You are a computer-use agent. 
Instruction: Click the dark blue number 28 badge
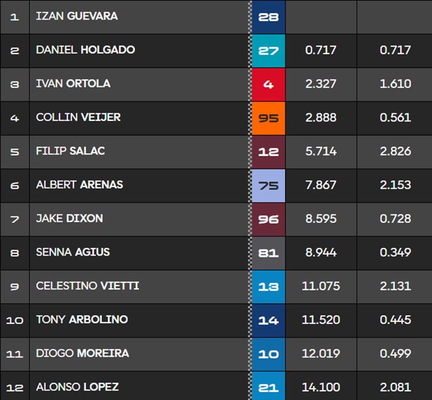[x=268, y=17]
